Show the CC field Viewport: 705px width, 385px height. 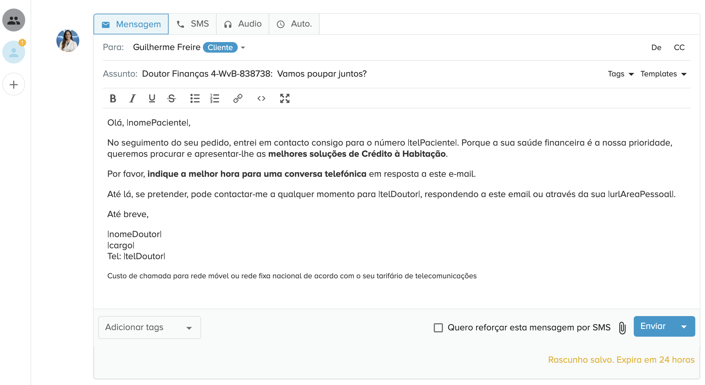[x=679, y=47]
